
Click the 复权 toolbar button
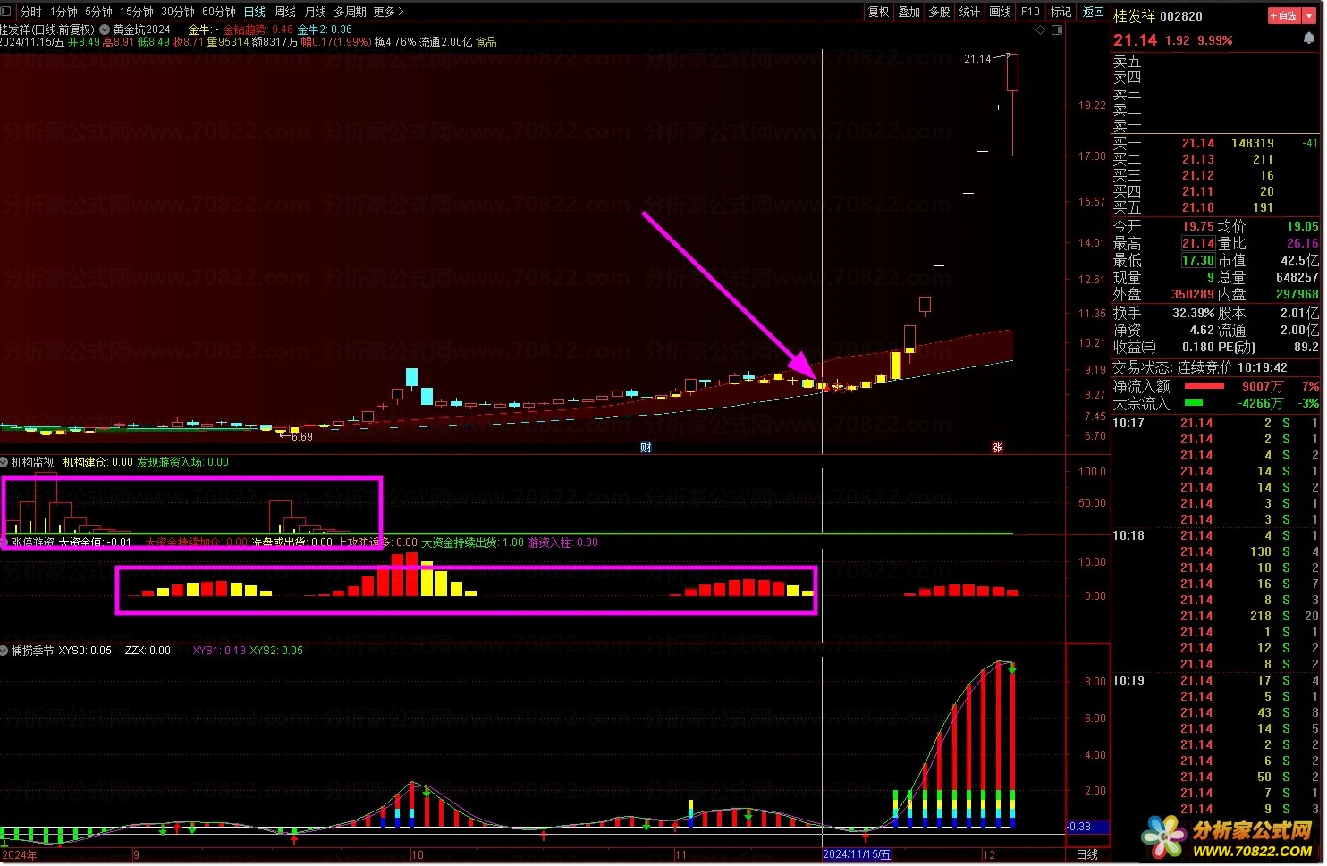point(879,12)
